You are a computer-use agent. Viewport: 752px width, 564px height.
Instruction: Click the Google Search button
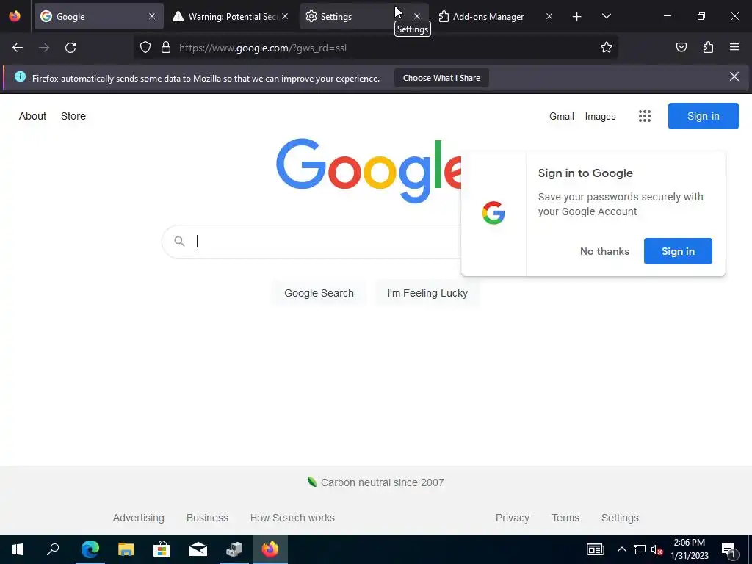(319, 293)
